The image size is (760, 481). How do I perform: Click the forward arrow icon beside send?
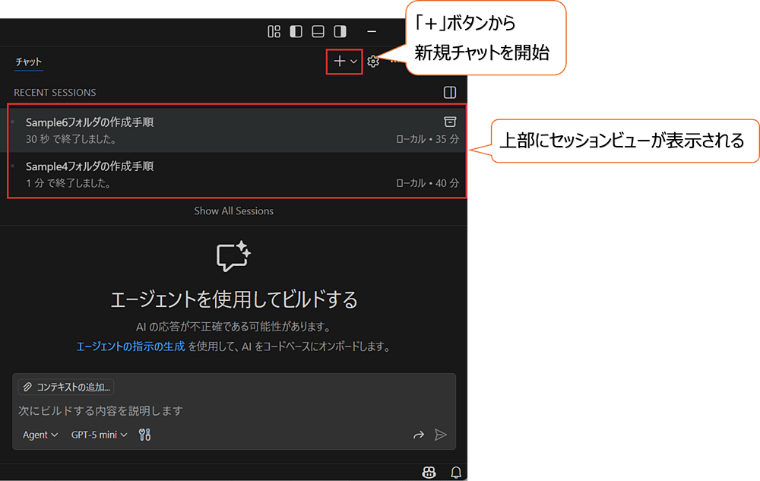419,434
